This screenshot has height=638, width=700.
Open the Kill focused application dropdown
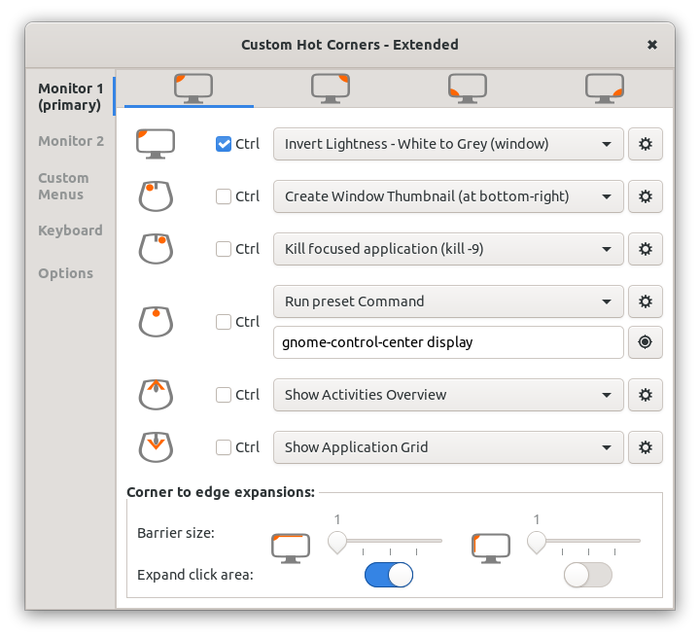[448, 249]
